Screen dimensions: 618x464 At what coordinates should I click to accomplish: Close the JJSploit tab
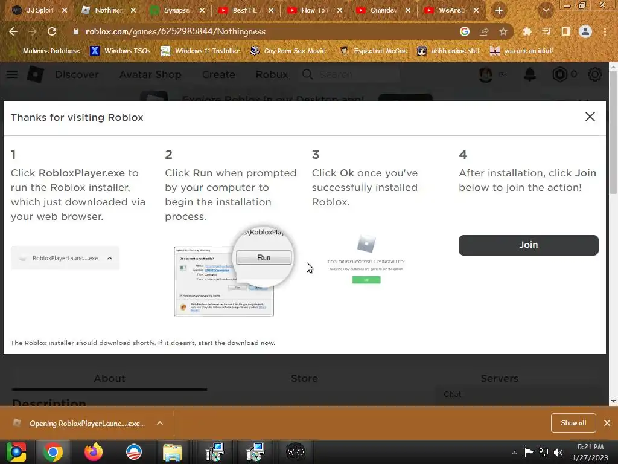coord(65,10)
